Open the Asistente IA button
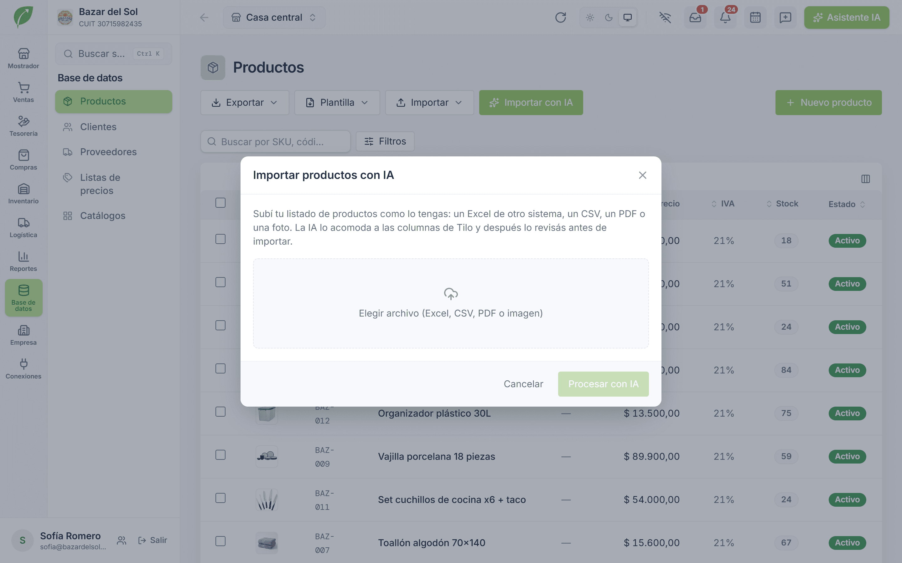Screen dimensions: 902x563 [x=847, y=18]
